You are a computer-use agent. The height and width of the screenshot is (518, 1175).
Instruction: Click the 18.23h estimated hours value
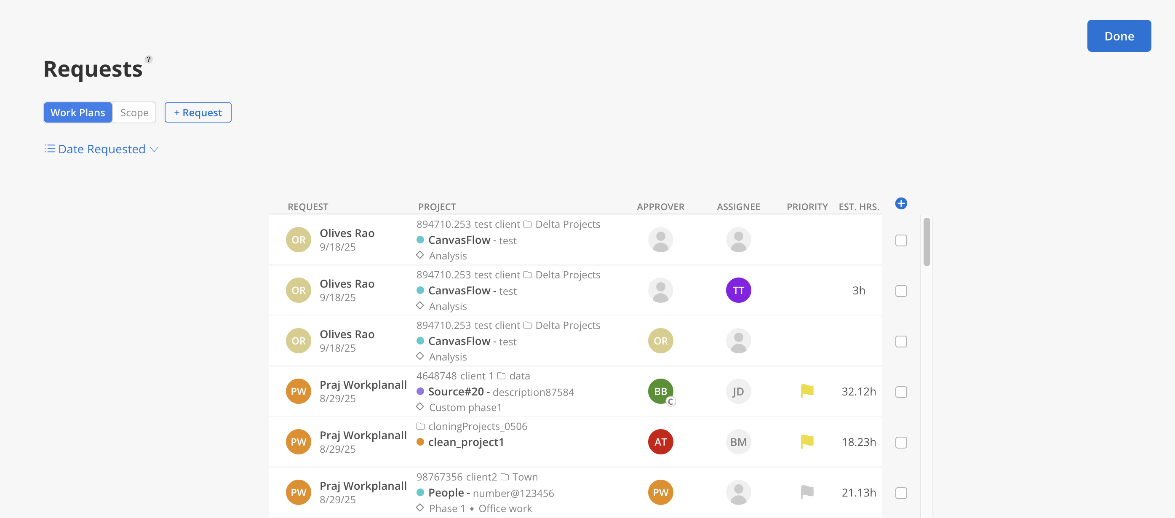(858, 442)
